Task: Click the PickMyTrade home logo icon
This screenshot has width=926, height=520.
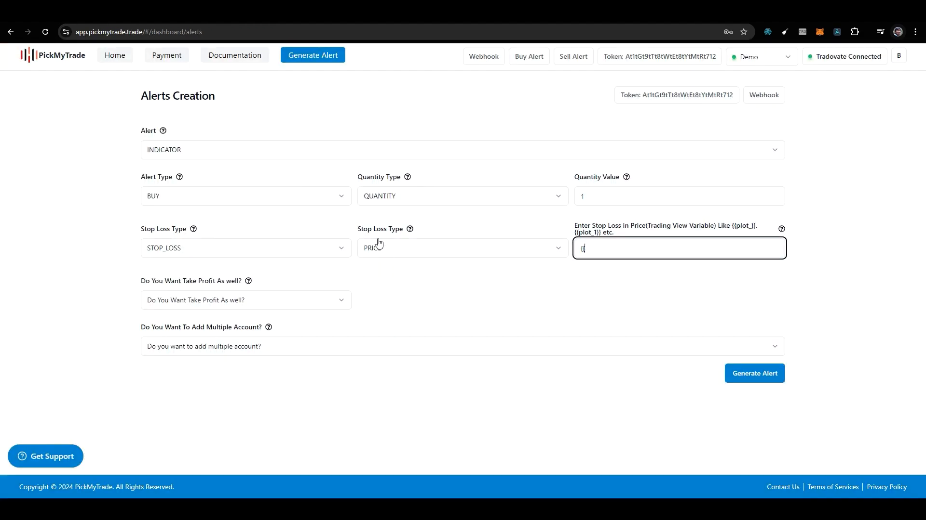Action: point(27,56)
